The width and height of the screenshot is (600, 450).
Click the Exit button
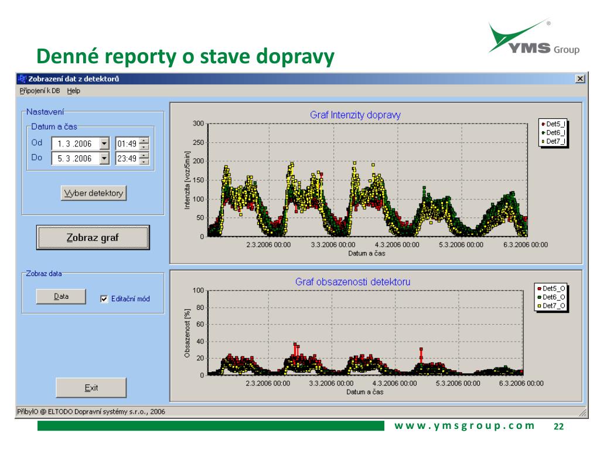91,388
